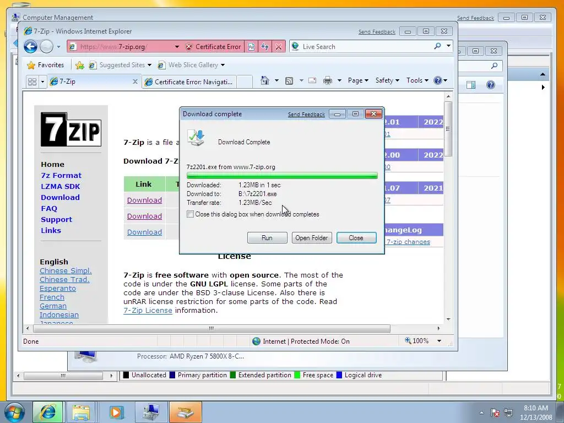Open Safety menu
The height and width of the screenshot is (423, 564).
click(x=387, y=80)
